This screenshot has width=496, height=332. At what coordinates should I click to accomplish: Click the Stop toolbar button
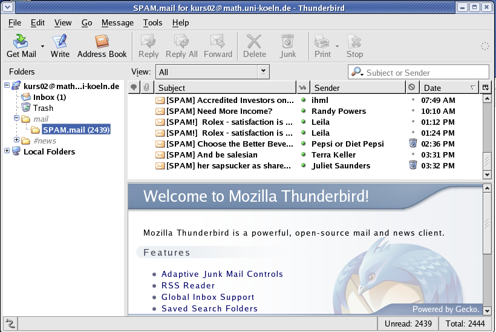(x=354, y=45)
